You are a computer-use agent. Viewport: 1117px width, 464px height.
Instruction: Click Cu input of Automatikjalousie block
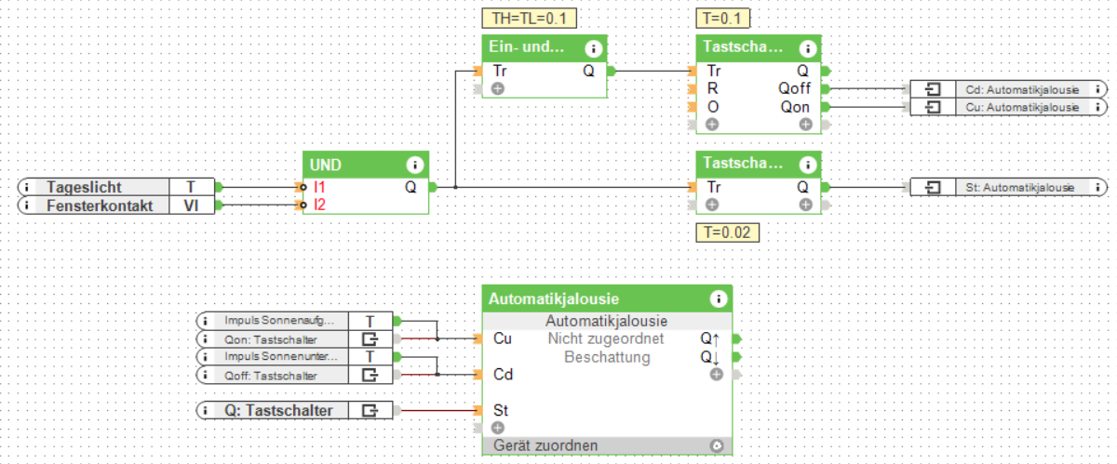502,338
